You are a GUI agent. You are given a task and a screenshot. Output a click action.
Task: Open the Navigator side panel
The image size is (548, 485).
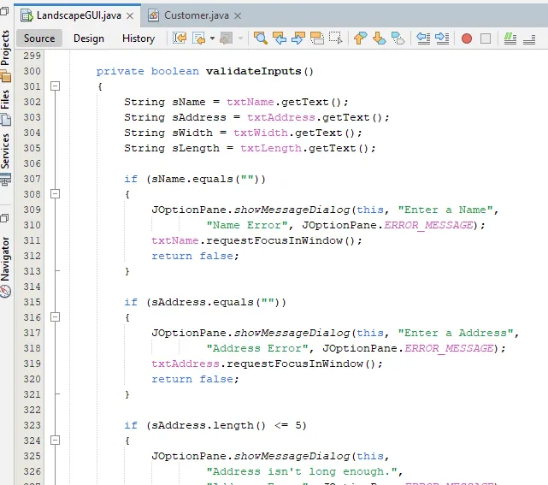5,259
